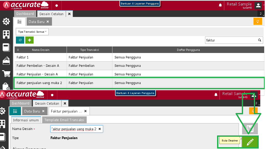Open the cash and bank sidebar icon
This screenshot has width=266, height=149.
point(6,61)
